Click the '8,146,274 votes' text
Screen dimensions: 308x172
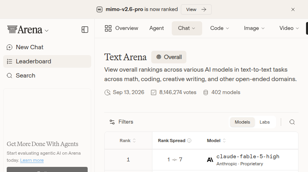coord(178,92)
